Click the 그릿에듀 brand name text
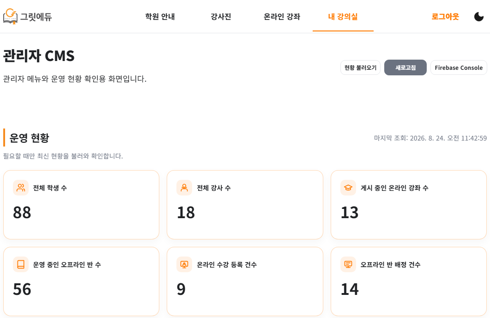Screen dimensions: 490x318 (36, 17)
